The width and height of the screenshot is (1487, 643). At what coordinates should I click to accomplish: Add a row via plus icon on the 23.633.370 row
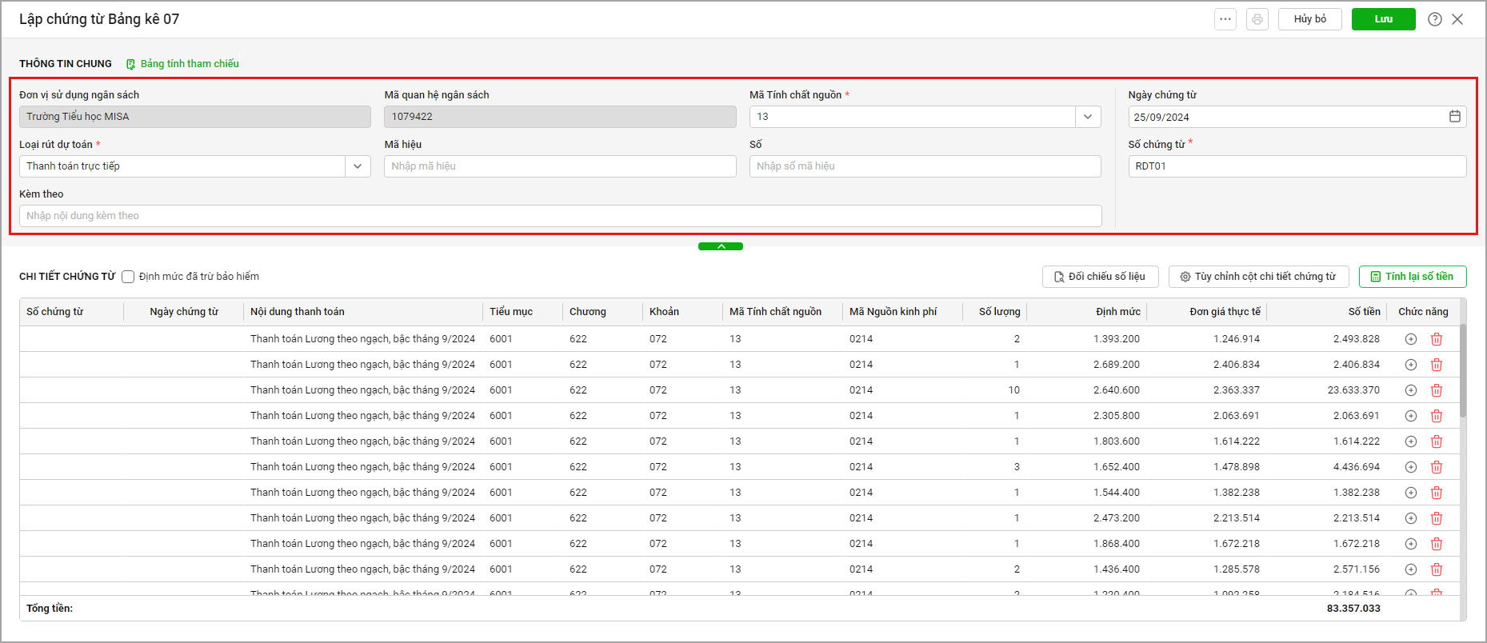click(x=1411, y=390)
